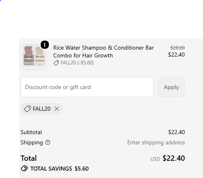Click the TOTAL SAVINGS $5.60 text
This screenshot has height=178, width=203.
[60, 169]
